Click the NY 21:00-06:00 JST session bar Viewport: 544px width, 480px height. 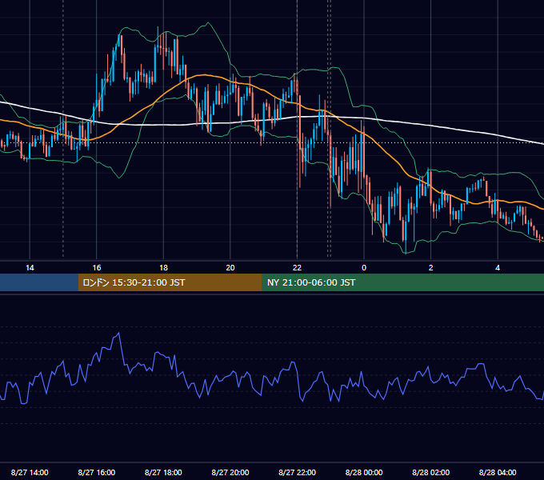click(x=402, y=282)
